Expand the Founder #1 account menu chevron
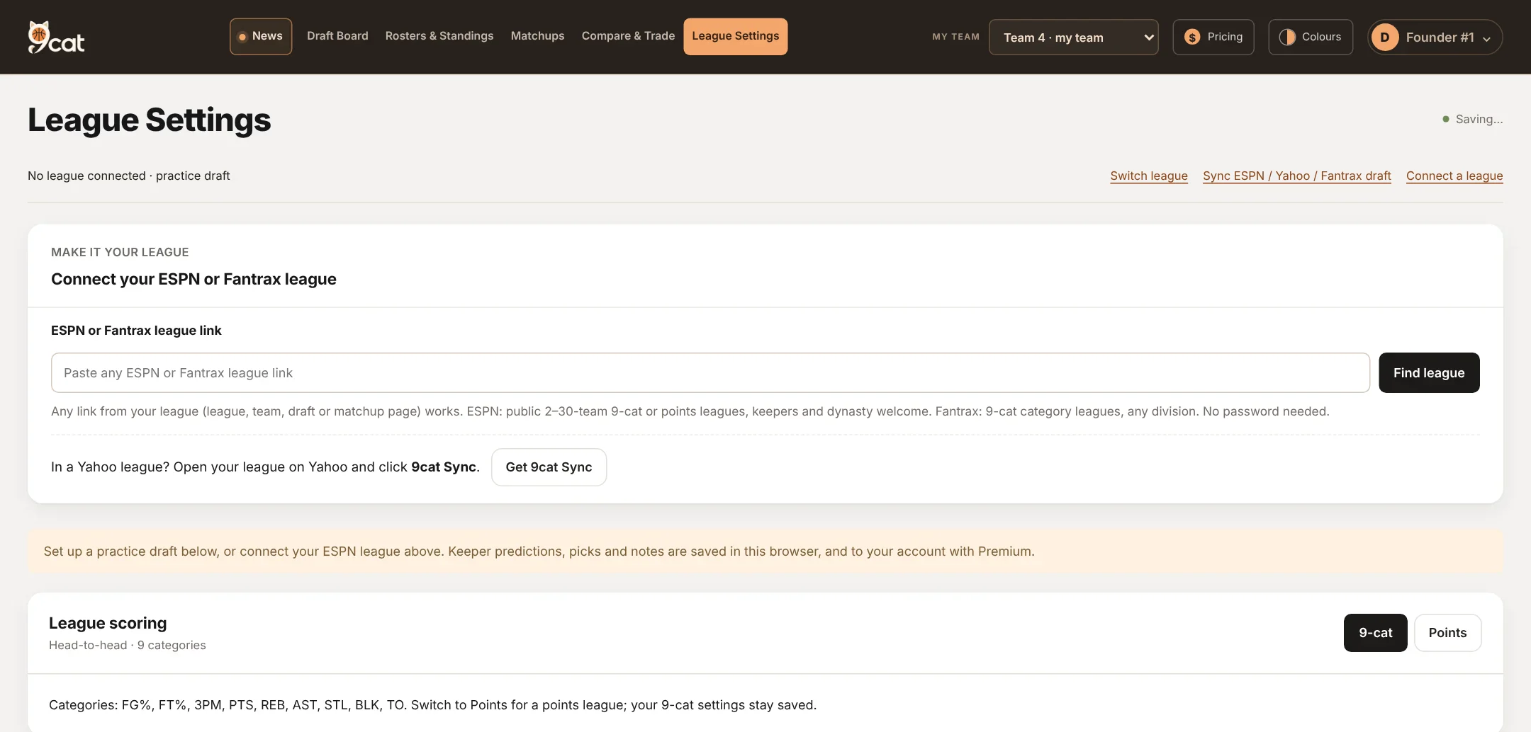 click(x=1487, y=38)
